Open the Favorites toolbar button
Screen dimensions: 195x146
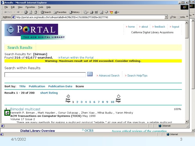click(60, 12)
